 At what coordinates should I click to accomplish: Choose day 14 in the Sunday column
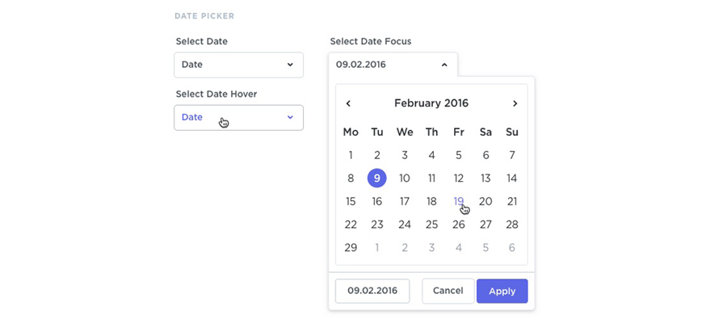tap(512, 178)
